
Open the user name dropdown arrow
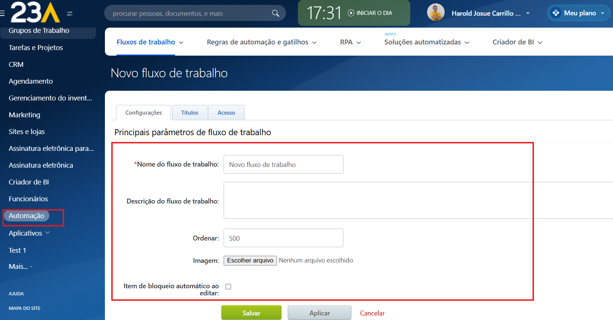528,13
